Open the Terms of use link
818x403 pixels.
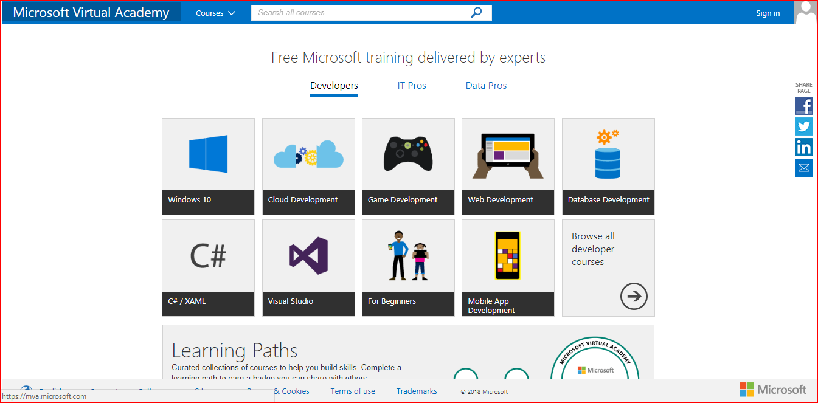353,391
